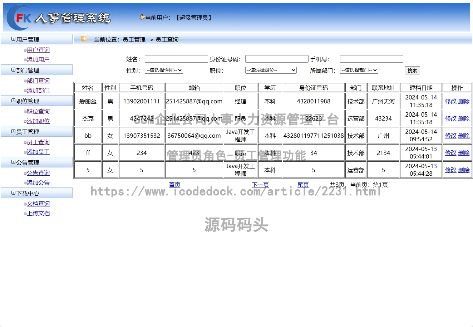Screen dimensions: 473x327
Task: Click 修改 for employee 杰克
Action: pos(450,118)
